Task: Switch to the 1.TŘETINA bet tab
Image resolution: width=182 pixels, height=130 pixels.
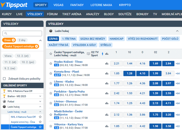Action: [69, 38]
